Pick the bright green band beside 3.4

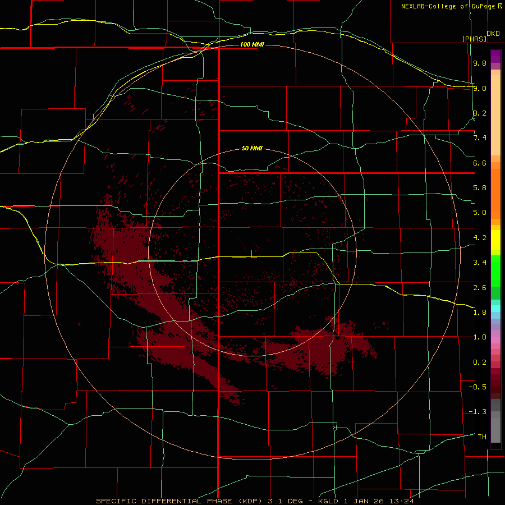(495, 270)
